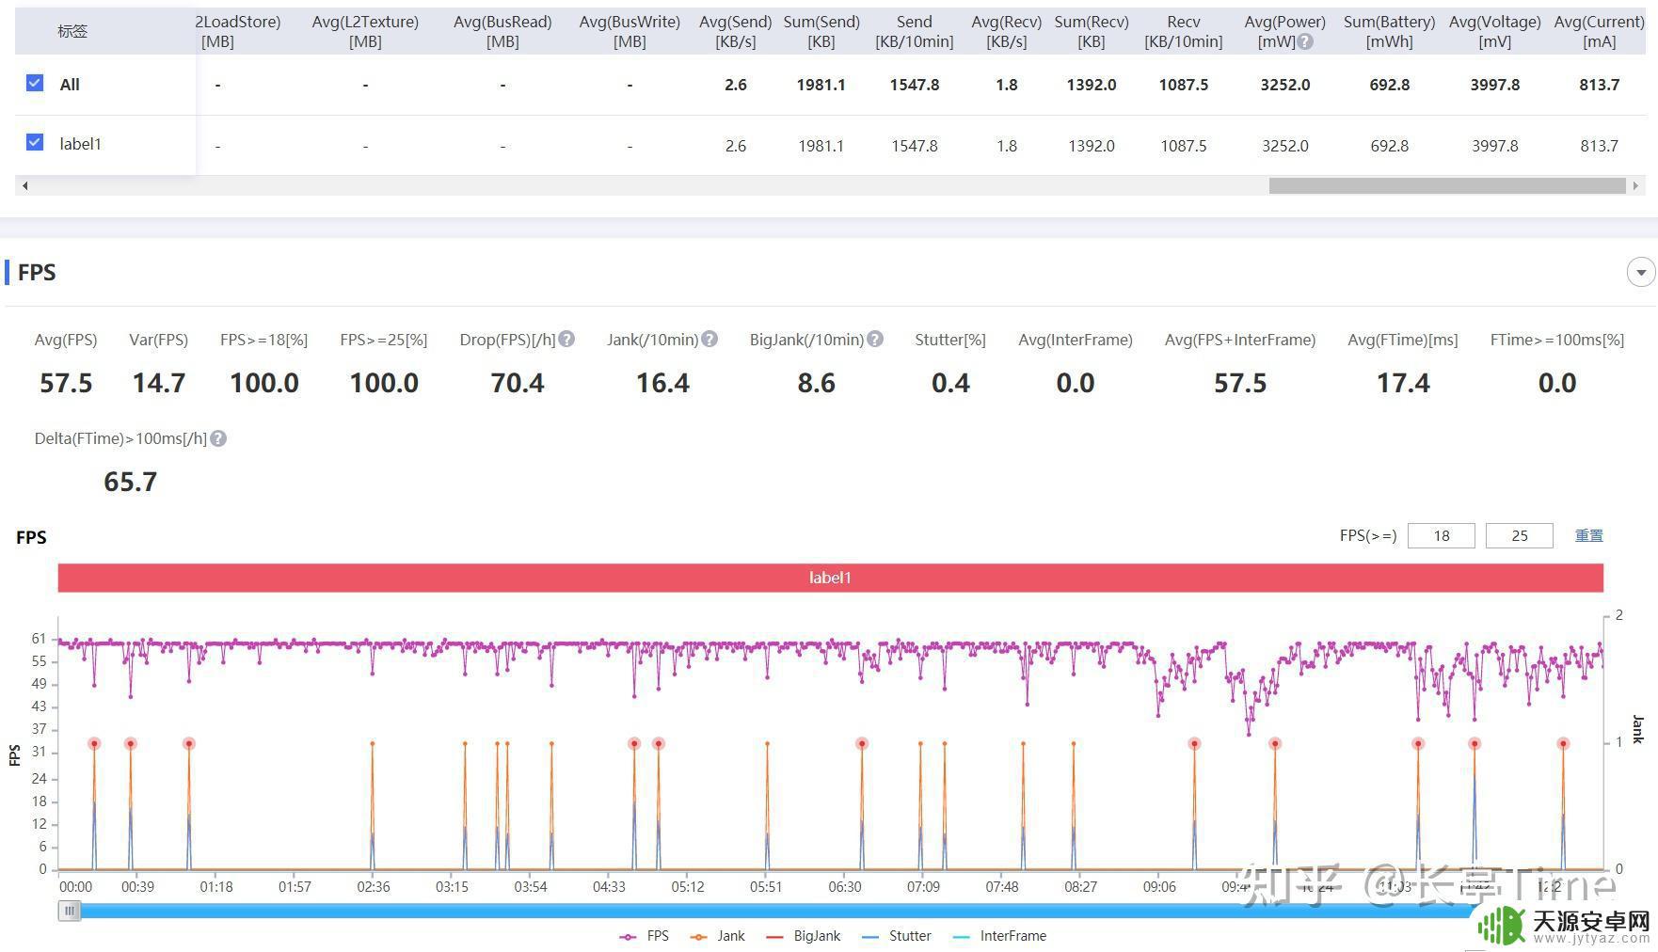The width and height of the screenshot is (1658, 952).
Task: Uncheck the label1 row checkbox
Action: click(35, 142)
